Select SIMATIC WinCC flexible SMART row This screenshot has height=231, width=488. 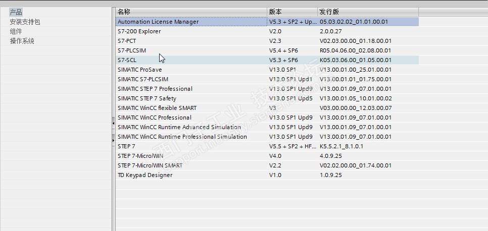click(x=157, y=108)
